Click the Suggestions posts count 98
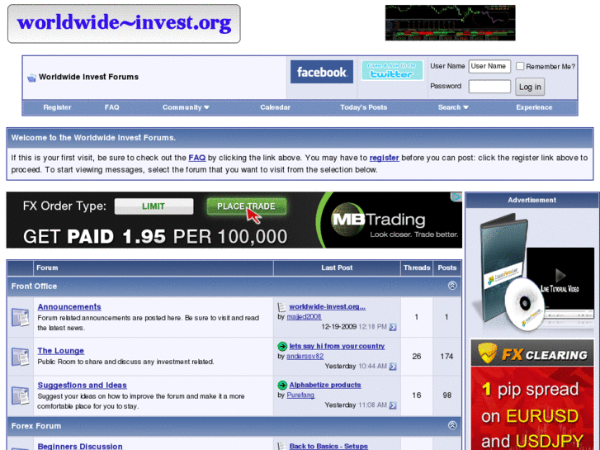Image resolution: width=600 pixels, height=450 pixels. (446, 396)
